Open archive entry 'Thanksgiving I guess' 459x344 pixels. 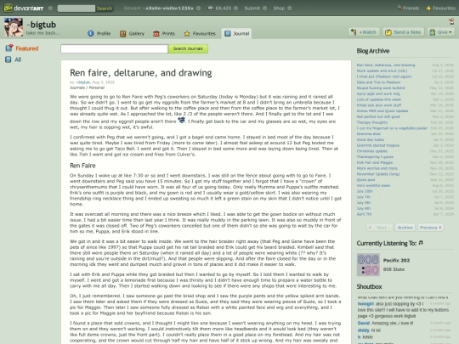(375, 157)
